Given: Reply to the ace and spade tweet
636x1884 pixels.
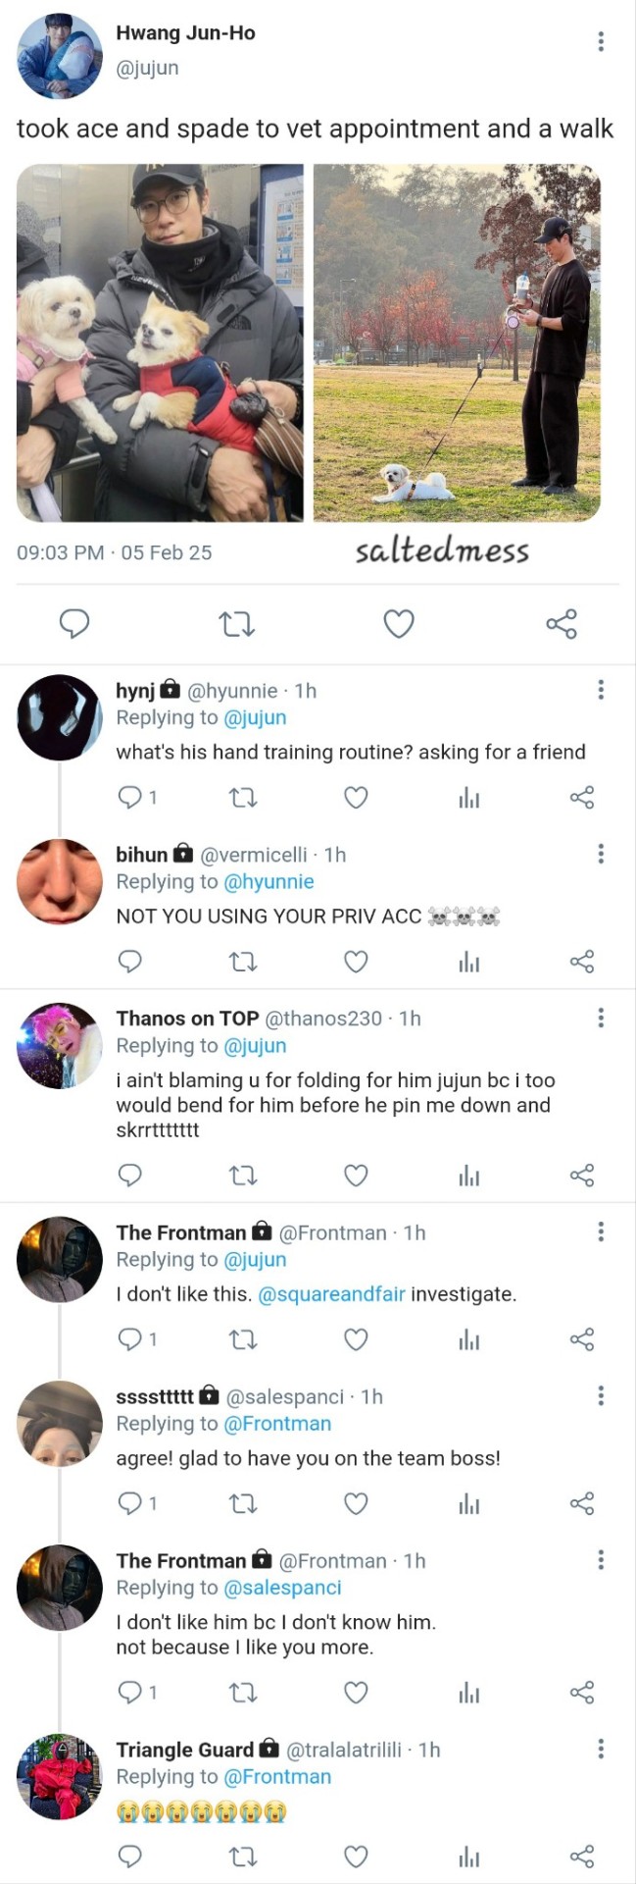Looking at the screenshot, I should point(74,623).
